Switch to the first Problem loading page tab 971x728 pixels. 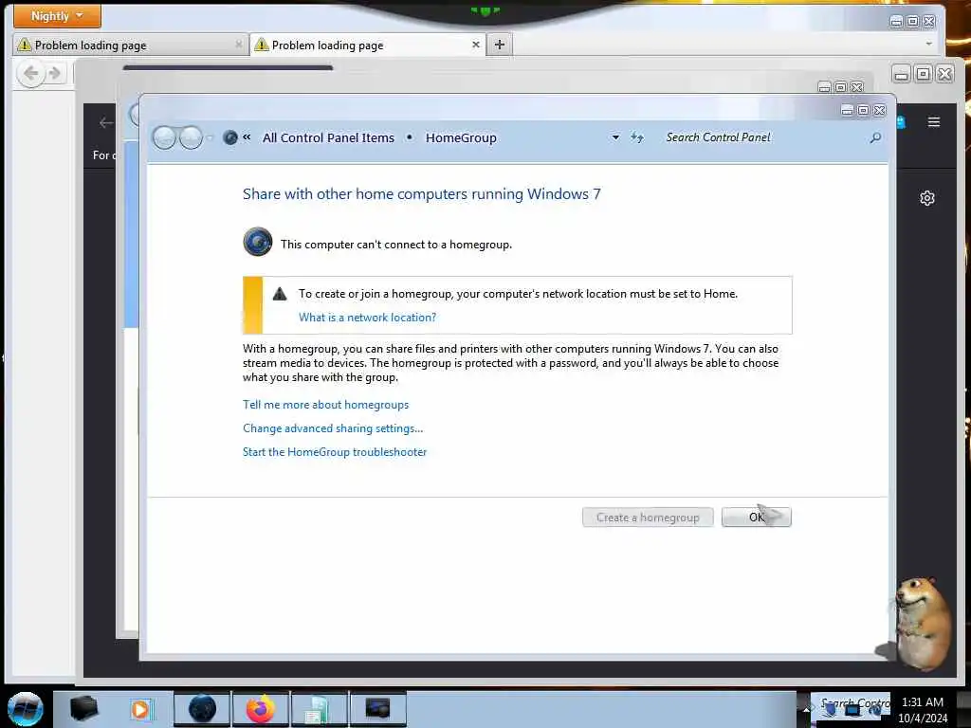pyautogui.click(x=129, y=45)
